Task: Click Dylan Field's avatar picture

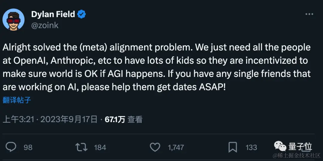Action: coord(13,19)
